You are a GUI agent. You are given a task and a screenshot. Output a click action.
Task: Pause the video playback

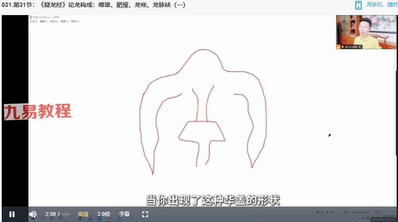click(x=12, y=214)
